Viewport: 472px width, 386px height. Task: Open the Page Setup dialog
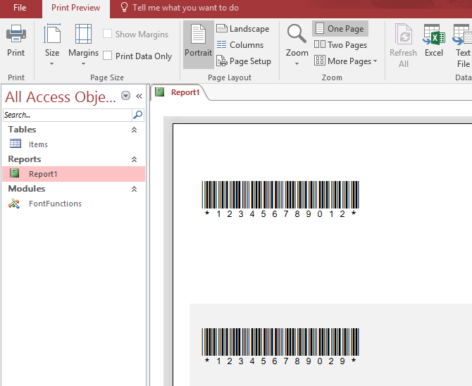pyautogui.click(x=244, y=61)
